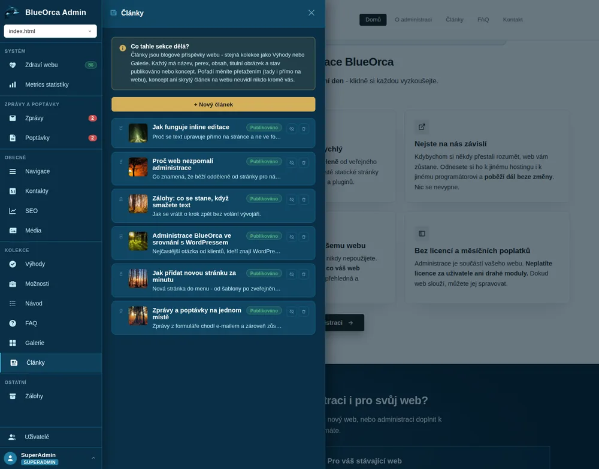Click drag handle of 'Jak funguje inline editace'
This screenshot has width=599, height=469.
tap(121, 128)
